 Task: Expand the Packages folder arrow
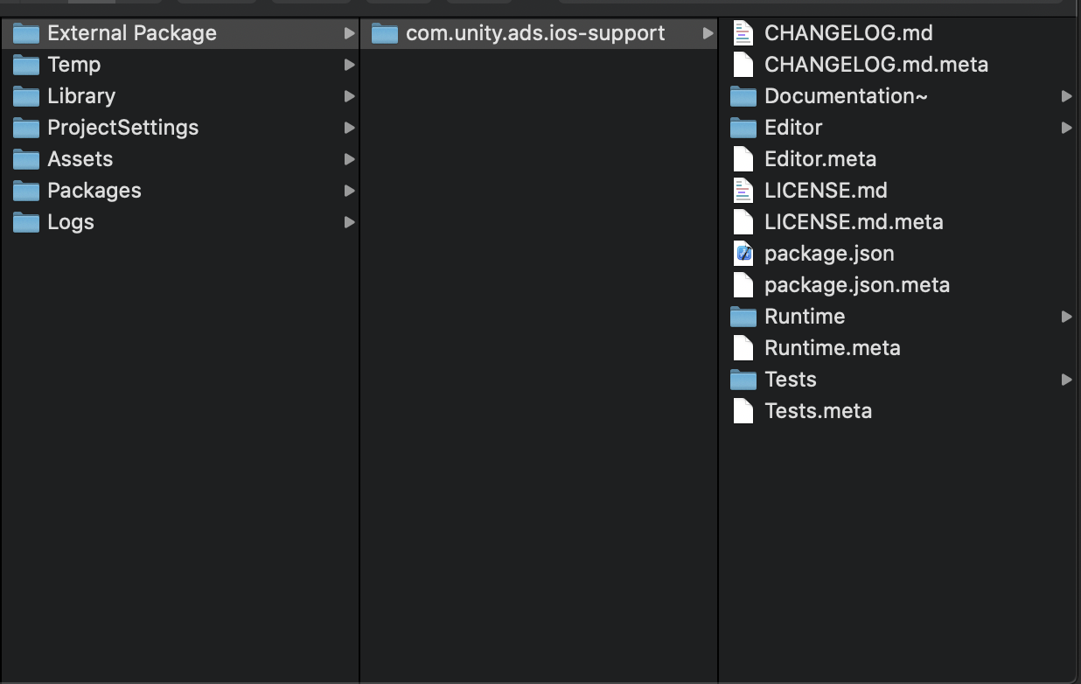pyautogui.click(x=350, y=191)
